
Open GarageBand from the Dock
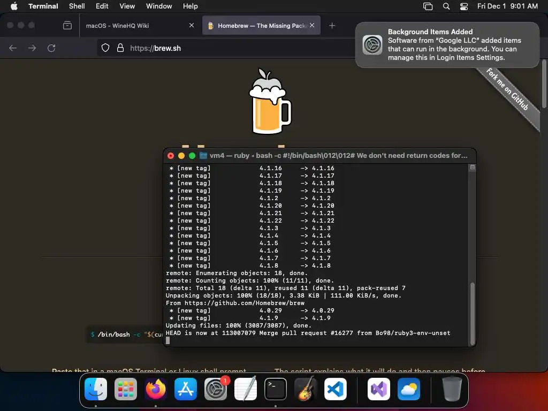[306, 389]
